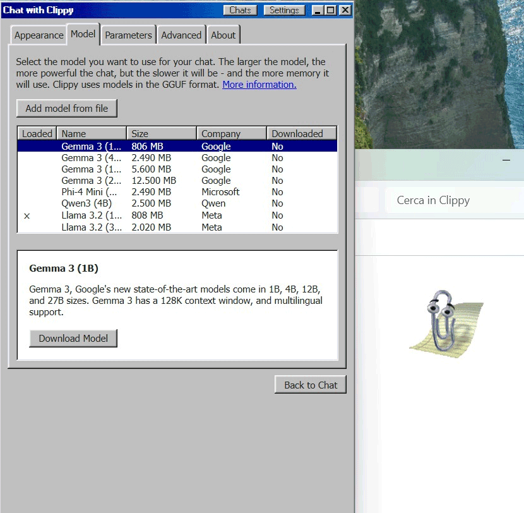Click Back to Chat button
Viewport: 524px width, 513px height.
(x=311, y=385)
